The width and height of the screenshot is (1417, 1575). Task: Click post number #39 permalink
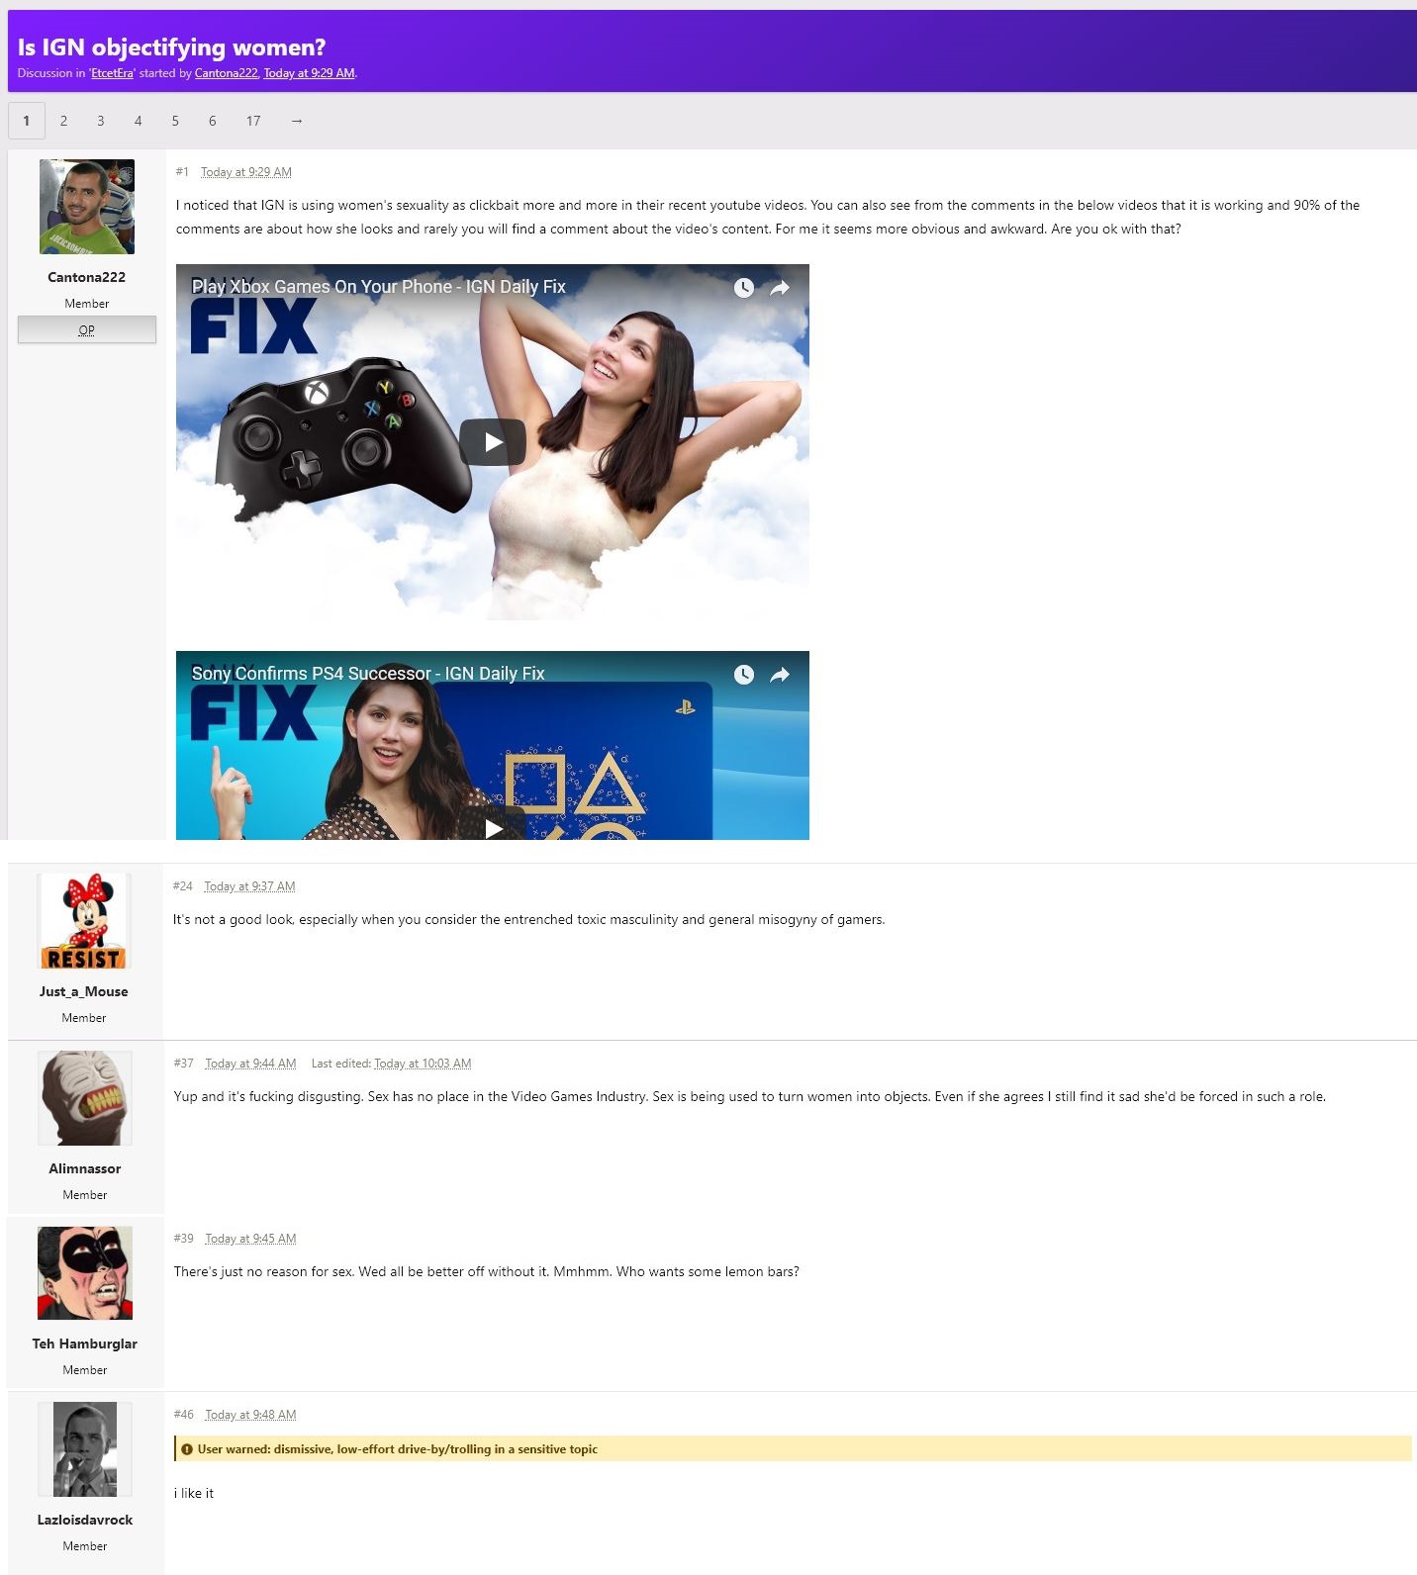click(x=184, y=1239)
